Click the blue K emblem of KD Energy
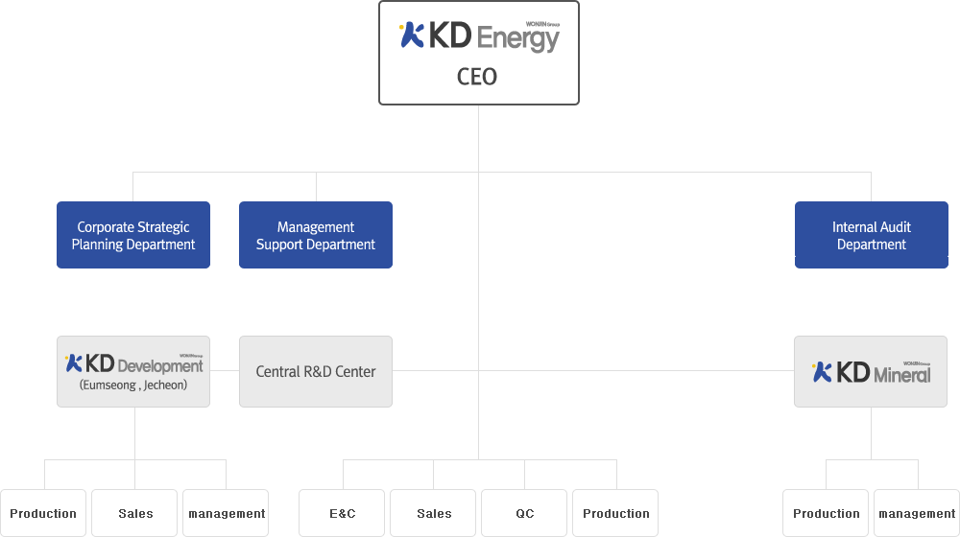The width and height of the screenshot is (960, 537). pos(412,35)
